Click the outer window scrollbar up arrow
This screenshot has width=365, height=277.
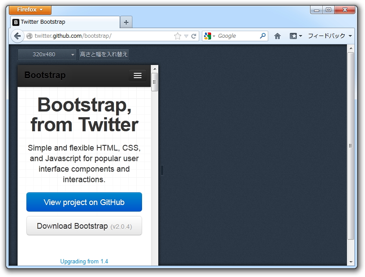tap(351, 48)
